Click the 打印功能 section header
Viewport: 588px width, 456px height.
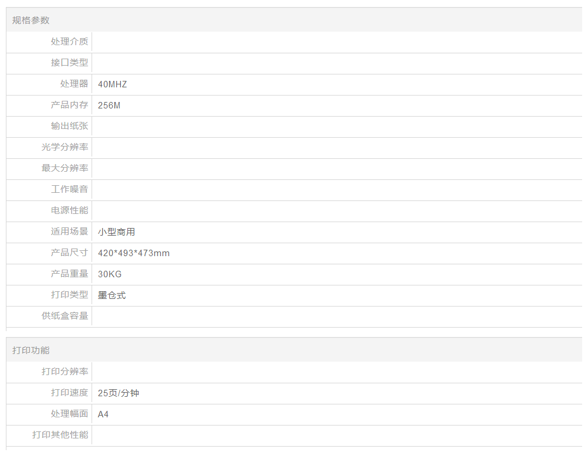pyautogui.click(x=31, y=350)
